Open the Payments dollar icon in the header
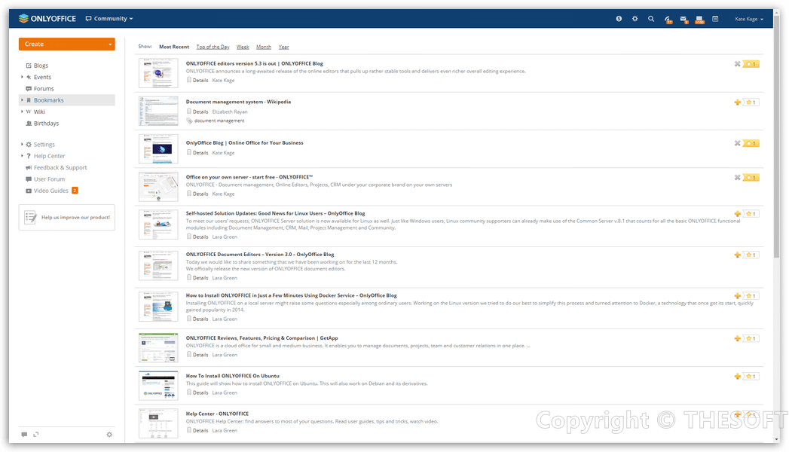The width and height of the screenshot is (789, 452). [x=619, y=18]
